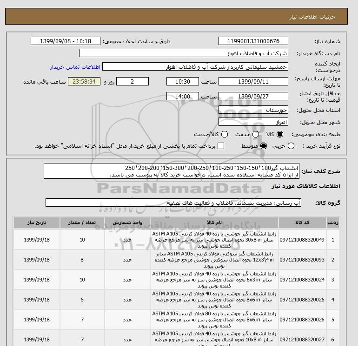This screenshot has height=346, width=358.
Task: Click the اطلاعات کالاهای مورد نیاز section heading
Action: pyautogui.click(x=306, y=186)
